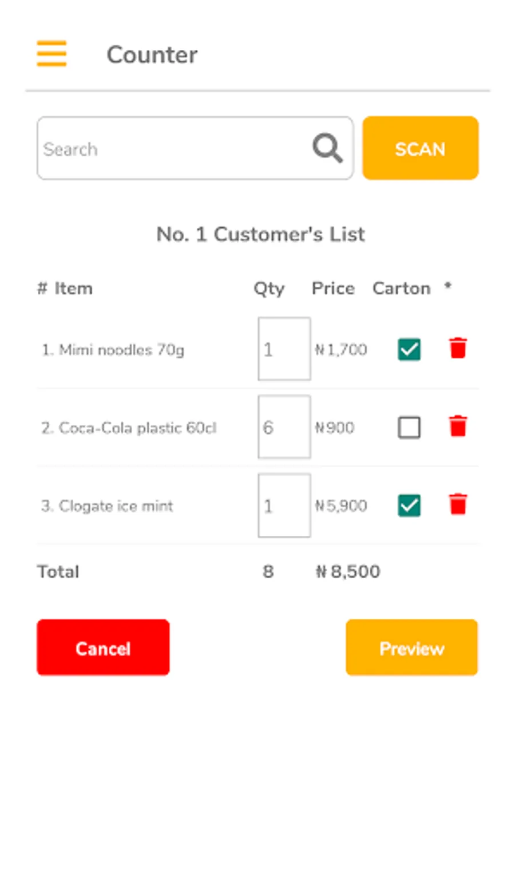515x885 pixels.
Task: Delete Clogate ice mint item
Action: pyautogui.click(x=458, y=505)
